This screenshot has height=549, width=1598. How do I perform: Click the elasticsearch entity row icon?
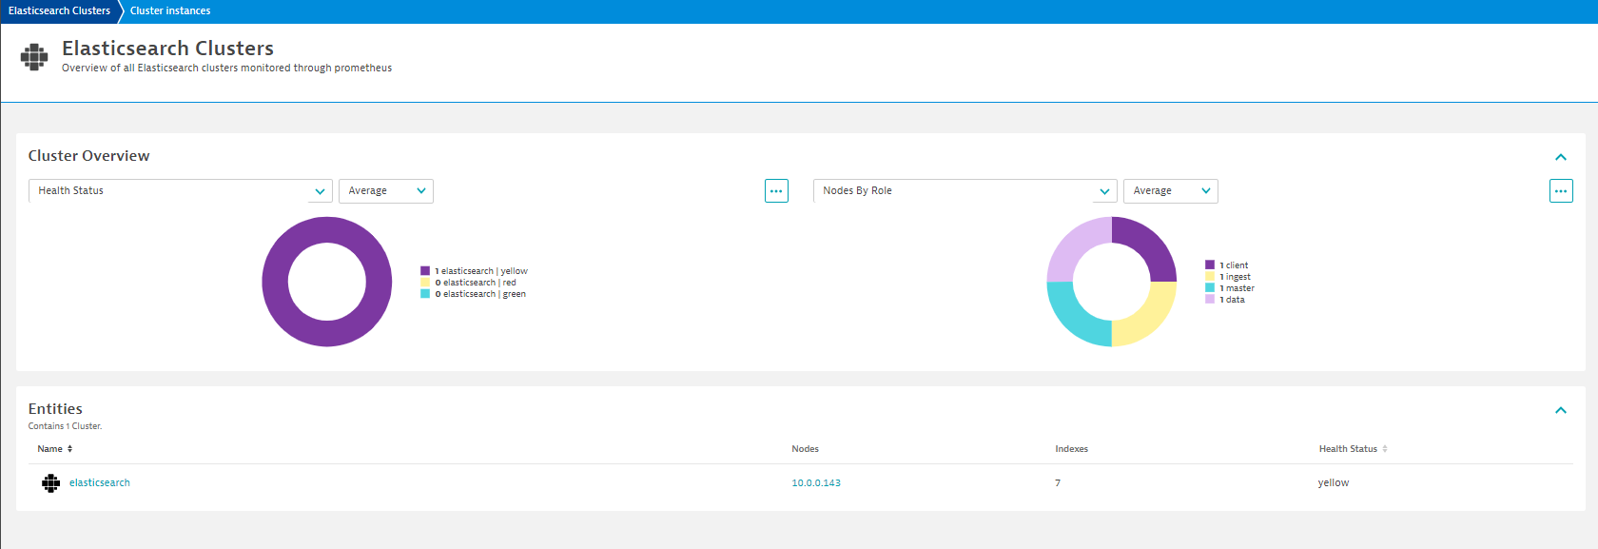pos(50,483)
